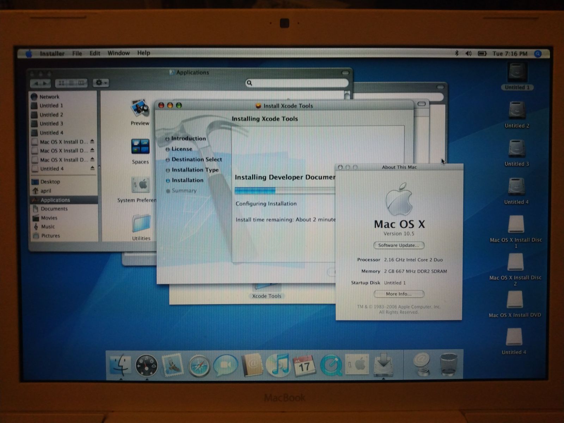Open Spotlight search in menu bar
This screenshot has width=564, height=423.
point(538,53)
